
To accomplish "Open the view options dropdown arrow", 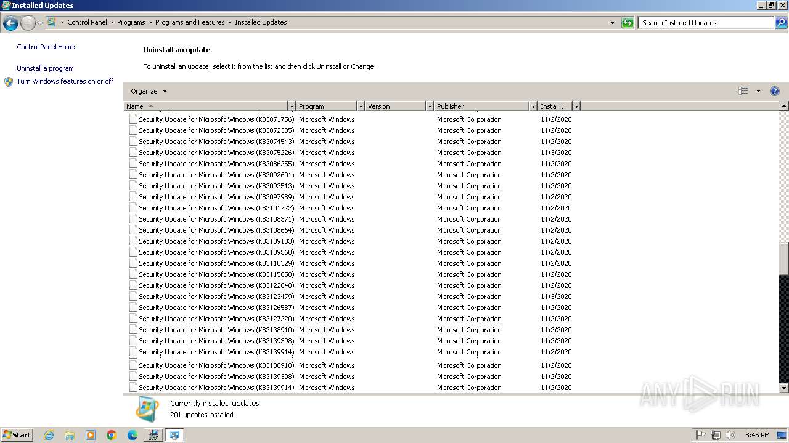I will [x=758, y=91].
